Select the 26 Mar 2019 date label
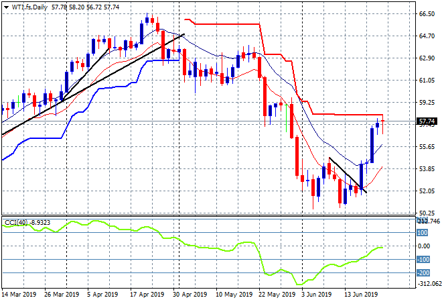Screen dimensions: 442x302 [62, 295]
